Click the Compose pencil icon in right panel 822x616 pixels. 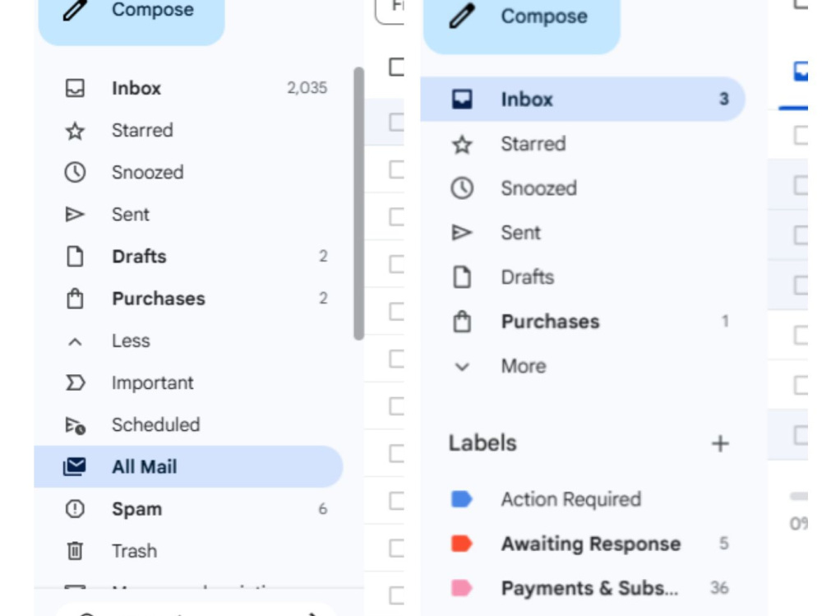click(x=462, y=16)
